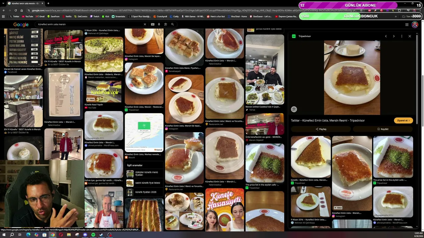The image size is (424, 238).
Task: Close the Tripadvisor image preview panel
Action: tap(410, 36)
